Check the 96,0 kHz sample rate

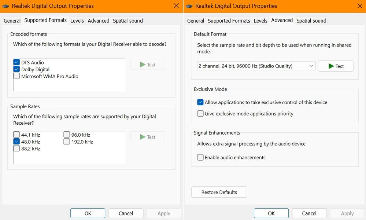tap(67, 135)
